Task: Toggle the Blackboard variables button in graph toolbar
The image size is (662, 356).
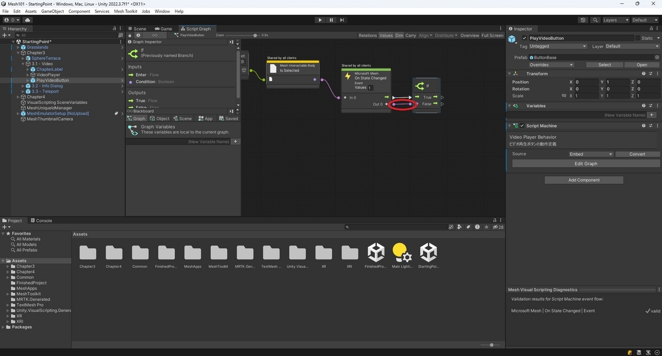Action: [155, 35]
